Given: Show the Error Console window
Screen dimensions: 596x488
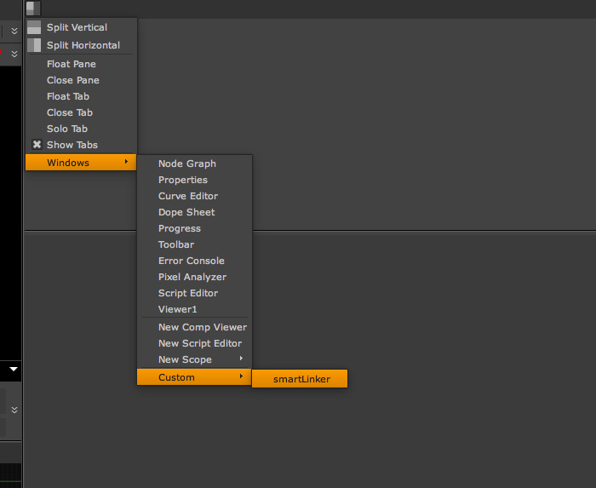Looking at the screenshot, I should tap(191, 261).
